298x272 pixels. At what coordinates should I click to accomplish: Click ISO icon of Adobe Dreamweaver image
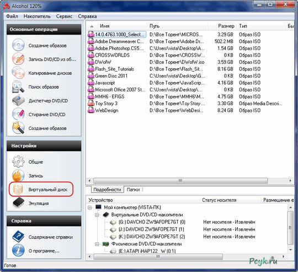pos(91,41)
